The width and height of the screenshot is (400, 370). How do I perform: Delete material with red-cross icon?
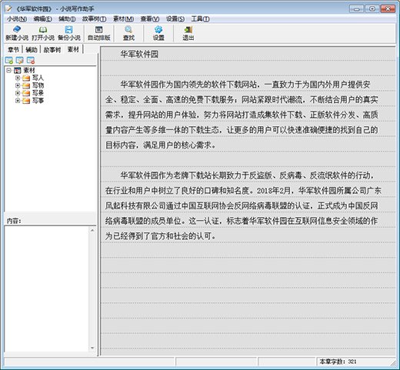31,60
